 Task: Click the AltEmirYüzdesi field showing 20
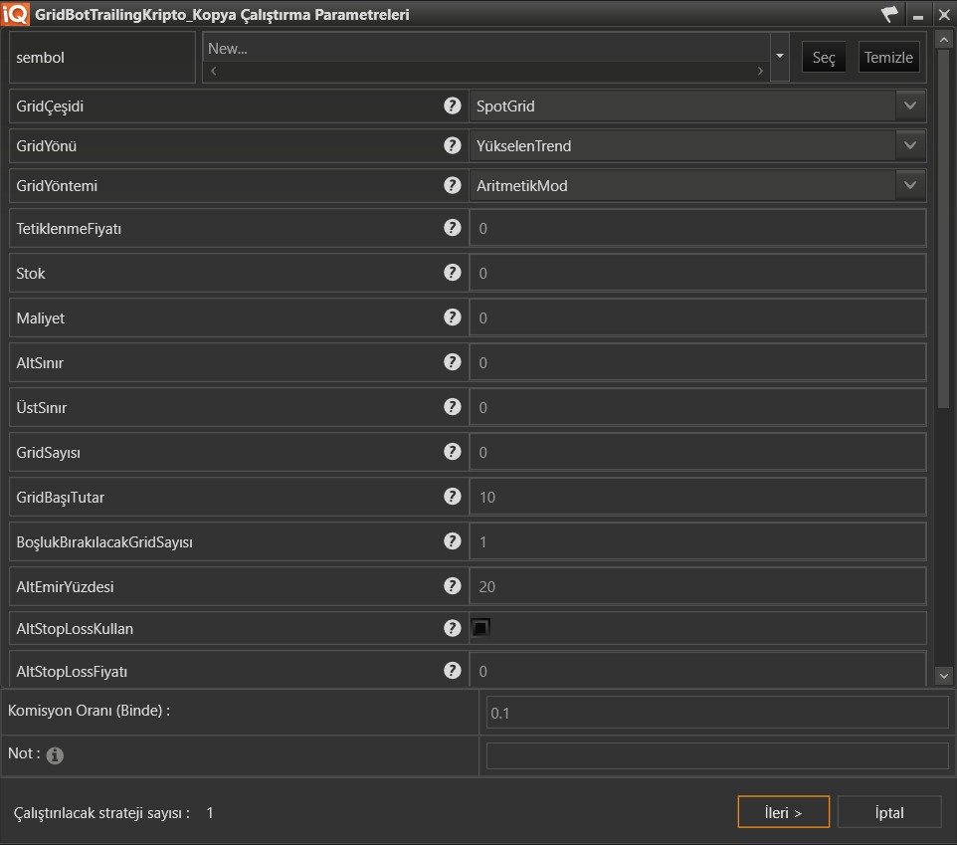tap(697, 587)
